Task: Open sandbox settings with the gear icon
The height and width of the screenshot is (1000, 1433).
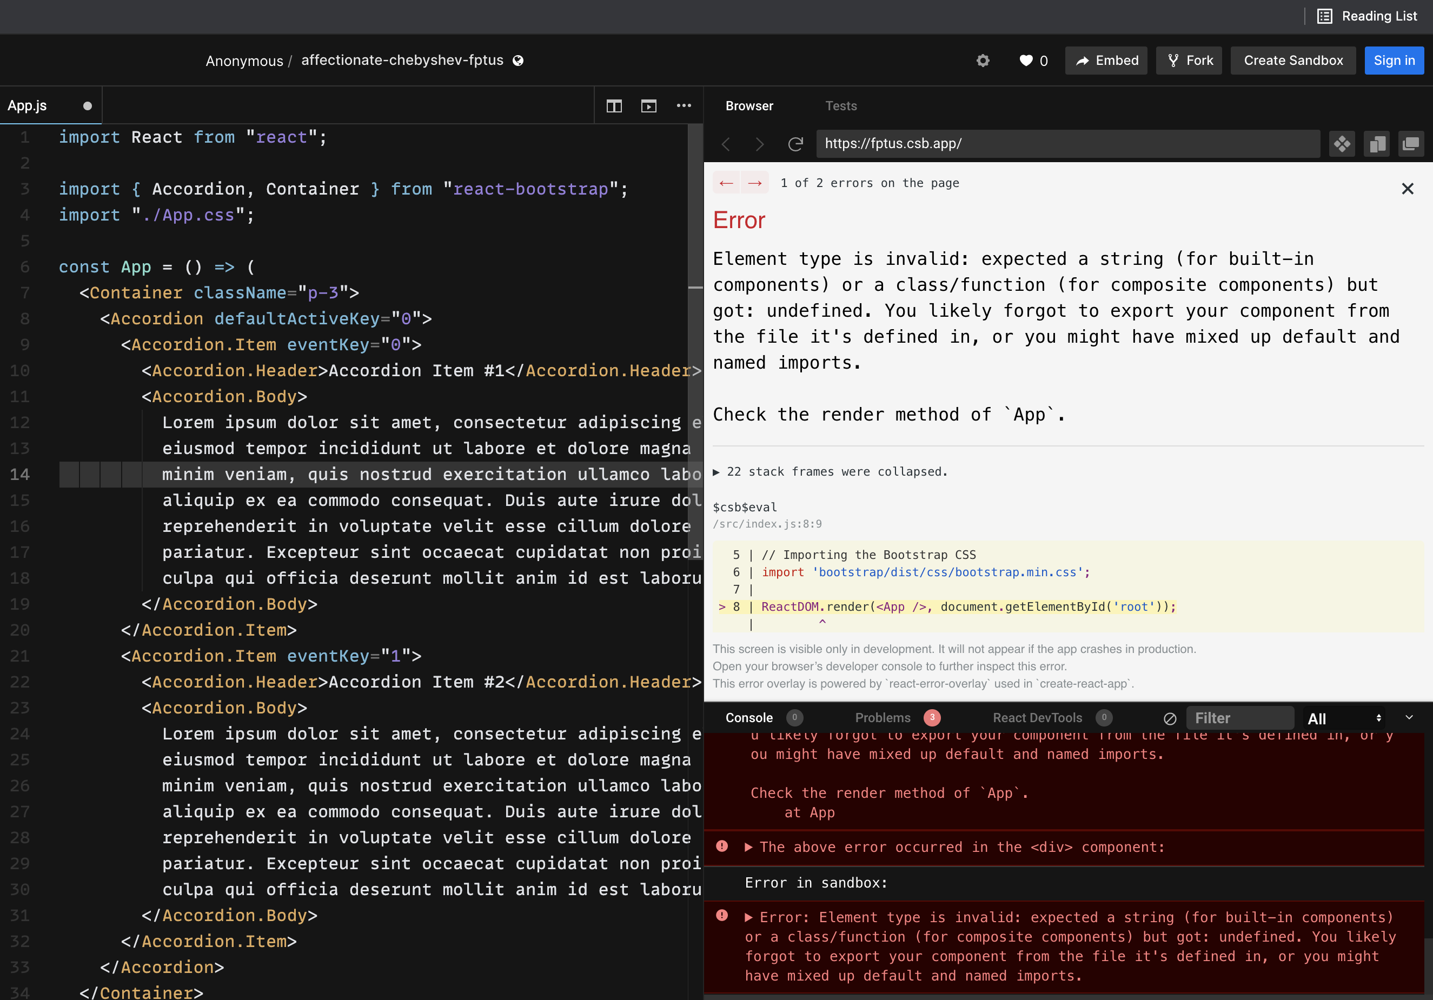Action: pos(983,61)
